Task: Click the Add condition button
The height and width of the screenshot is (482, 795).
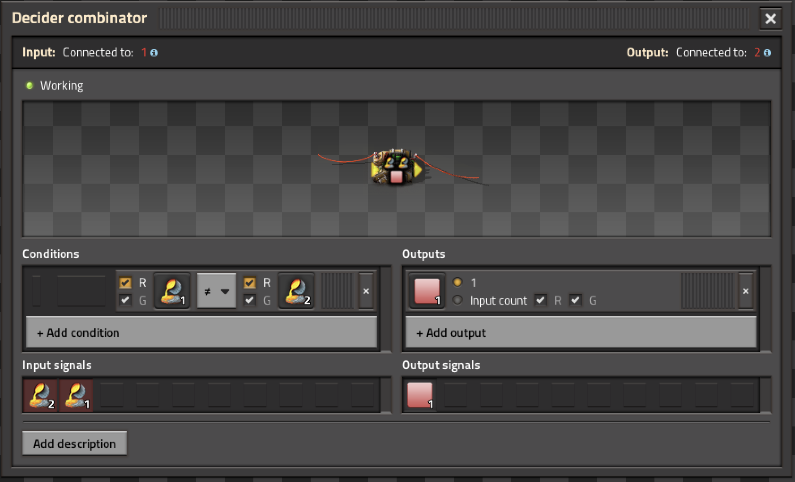Action: click(x=201, y=332)
